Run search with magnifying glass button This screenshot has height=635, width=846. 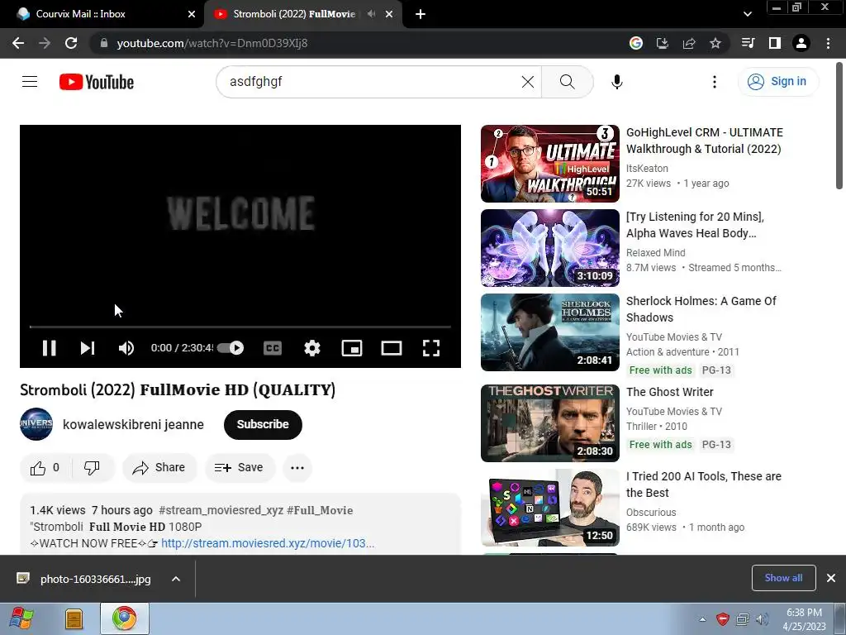point(567,82)
